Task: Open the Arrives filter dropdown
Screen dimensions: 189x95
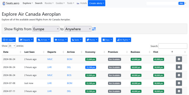Action: pos(44,40)
